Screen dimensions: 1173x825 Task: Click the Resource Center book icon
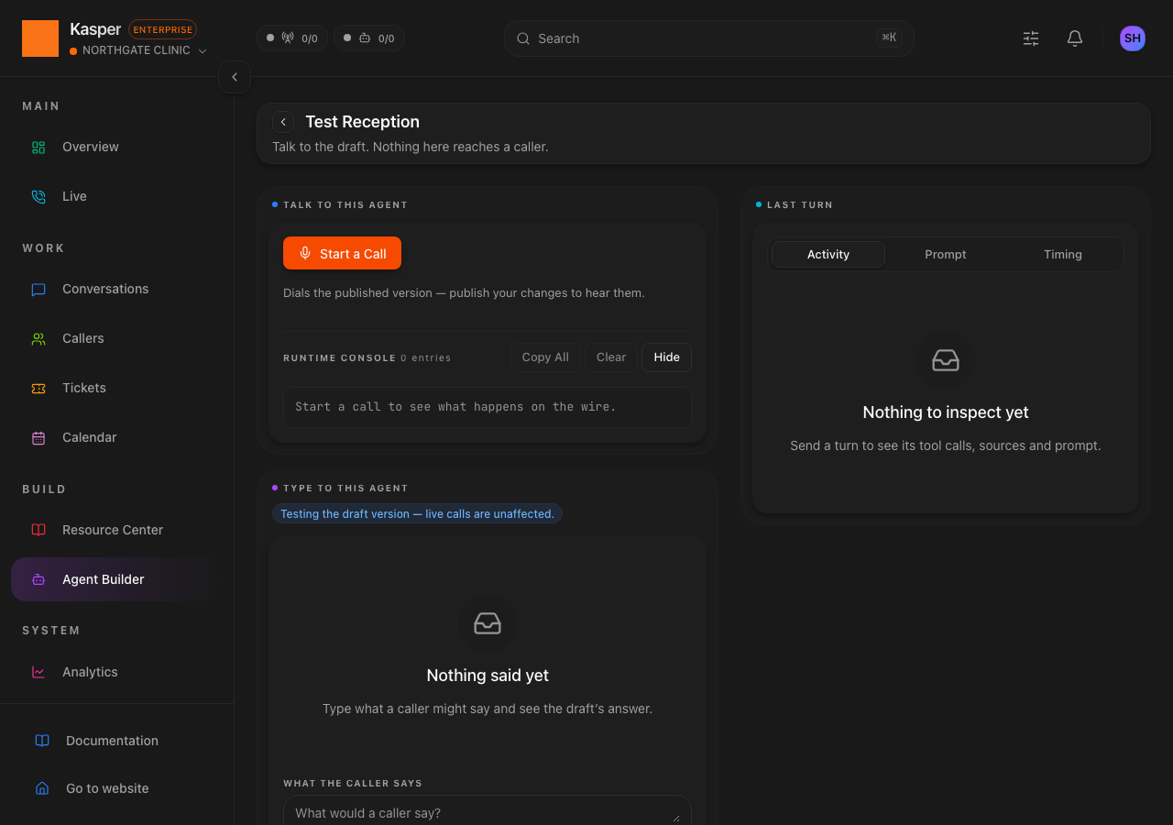click(x=38, y=530)
